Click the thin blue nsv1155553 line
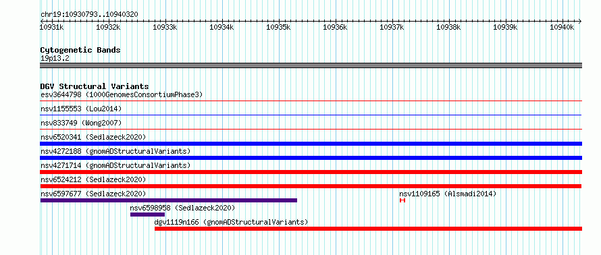Screen dimensions: 601x255 click(x=311, y=115)
